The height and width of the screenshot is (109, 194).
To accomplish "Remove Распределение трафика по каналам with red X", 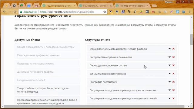I will [x=173, y=57].
